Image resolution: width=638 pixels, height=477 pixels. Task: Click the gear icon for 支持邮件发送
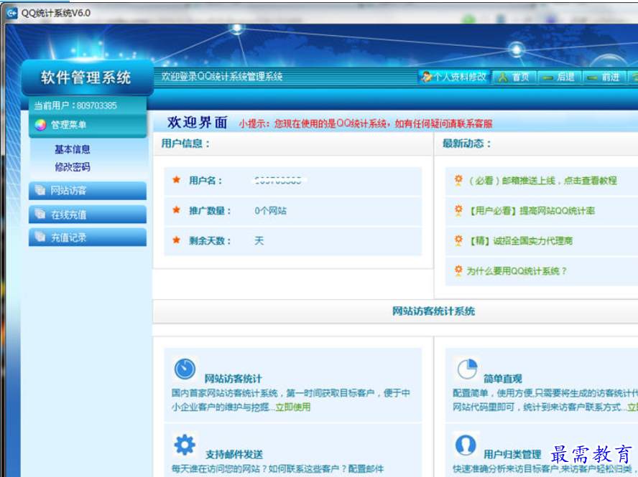185,445
